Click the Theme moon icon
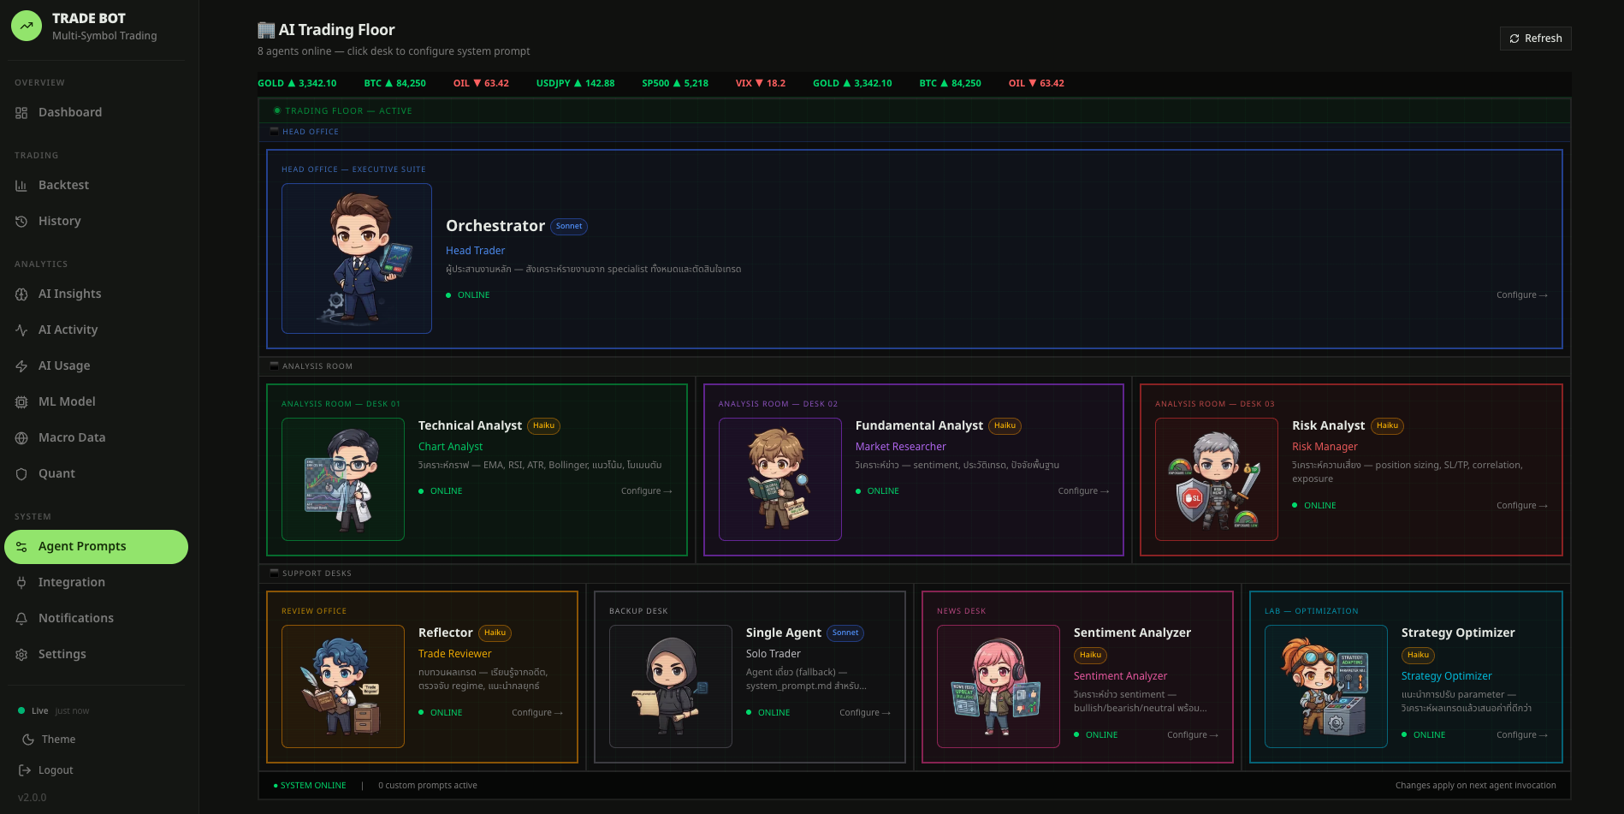 click(28, 740)
